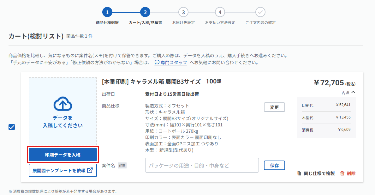Viewport: 375px width, 195px height.
Task: Click the 変更 button for product specs
Action: 274,107
